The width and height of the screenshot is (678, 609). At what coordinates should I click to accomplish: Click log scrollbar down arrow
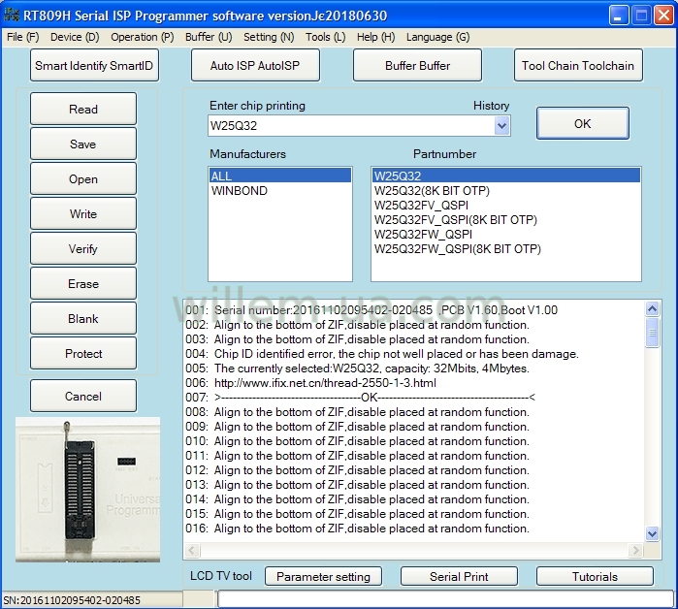click(x=652, y=533)
